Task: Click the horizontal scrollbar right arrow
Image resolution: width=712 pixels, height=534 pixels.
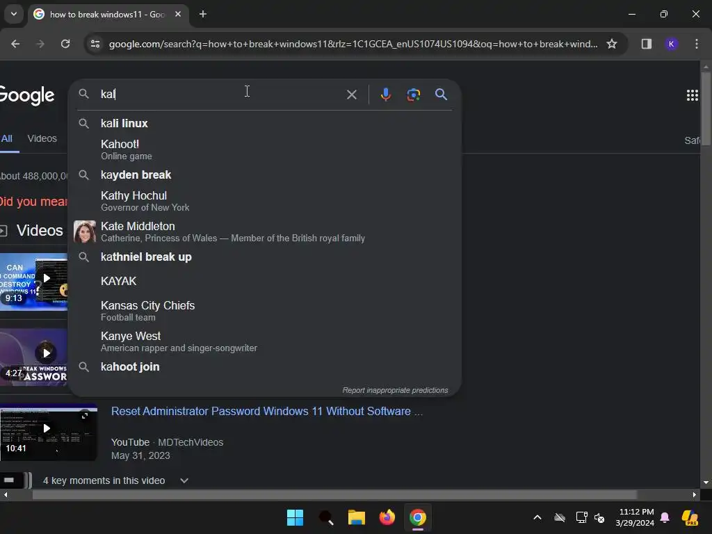Action: click(x=695, y=494)
